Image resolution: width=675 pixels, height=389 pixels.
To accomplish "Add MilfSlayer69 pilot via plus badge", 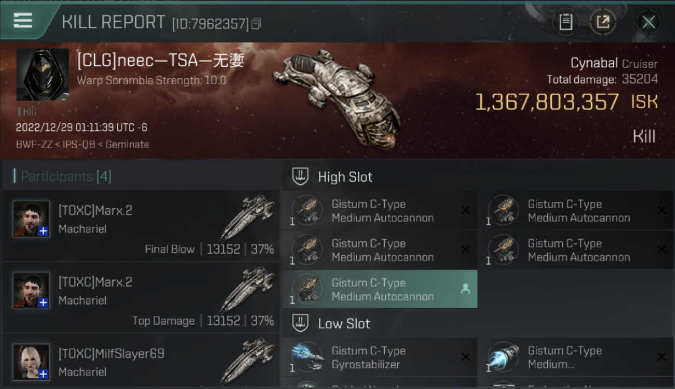I will [x=44, y=374].
